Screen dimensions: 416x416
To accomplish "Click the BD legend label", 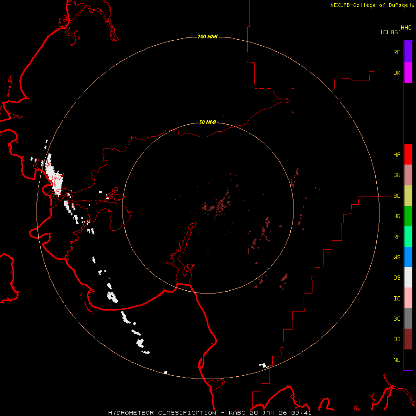I will coord(397,196).
